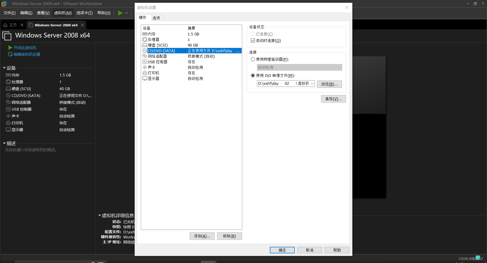Click the processor icon in main window devices
This screenshot has height=263, width=487.
(8, 82)
